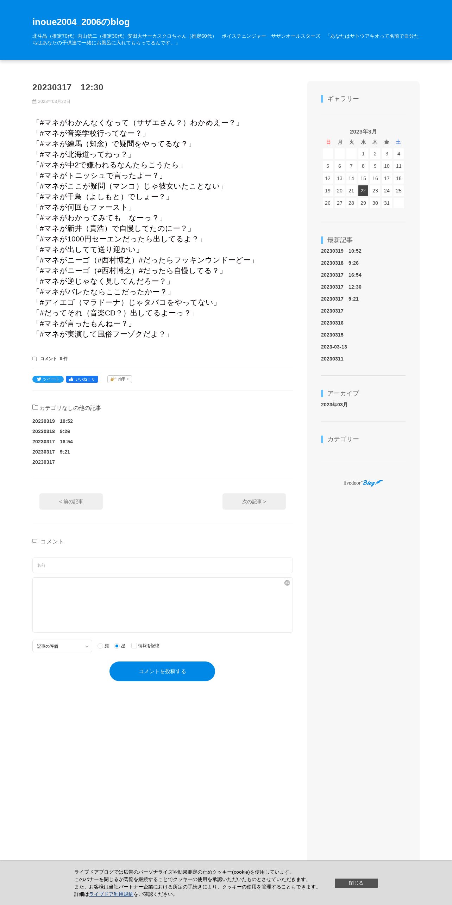Viewport: 452px width, 905px height.
Task: Open カテゴリなしの他の記事 heading link
Action: coord(70,408)
